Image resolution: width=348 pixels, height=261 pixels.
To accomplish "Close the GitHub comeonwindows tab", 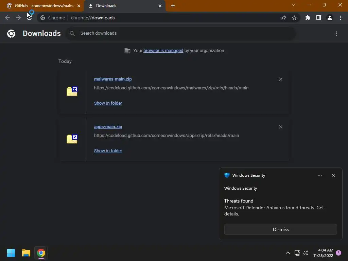I will click(x=79, y=6).
